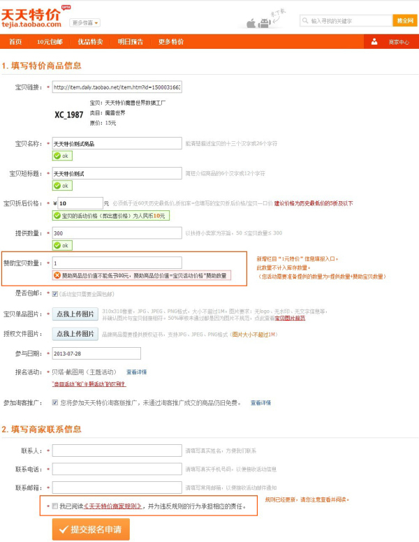Image resolution: width=419 pixels, height=542 pixels.
Task: Open the 优品特卖 navigation tab
Action: tap(90, 42)
